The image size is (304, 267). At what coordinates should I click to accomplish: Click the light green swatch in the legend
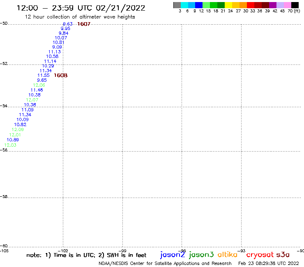tap(206, 5)
